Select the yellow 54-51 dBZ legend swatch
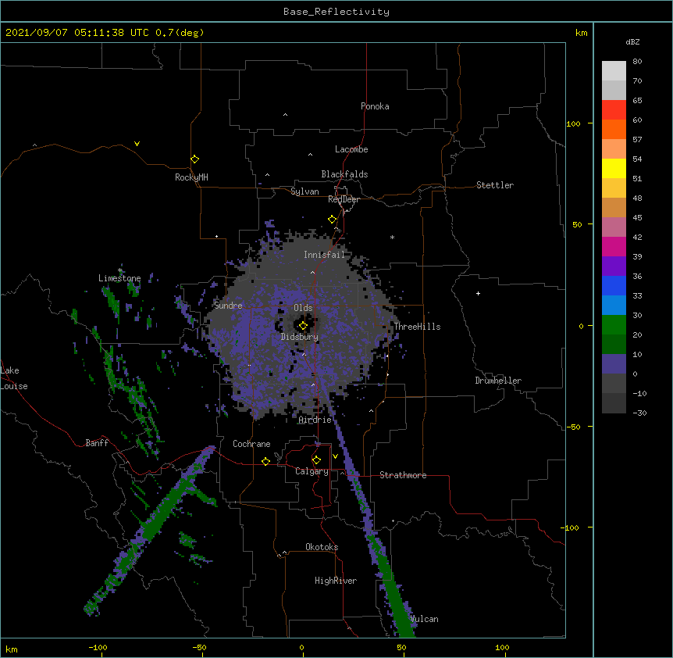Image resolution: width=673 pixels, height=658 pixels. [x=614, y=168]
